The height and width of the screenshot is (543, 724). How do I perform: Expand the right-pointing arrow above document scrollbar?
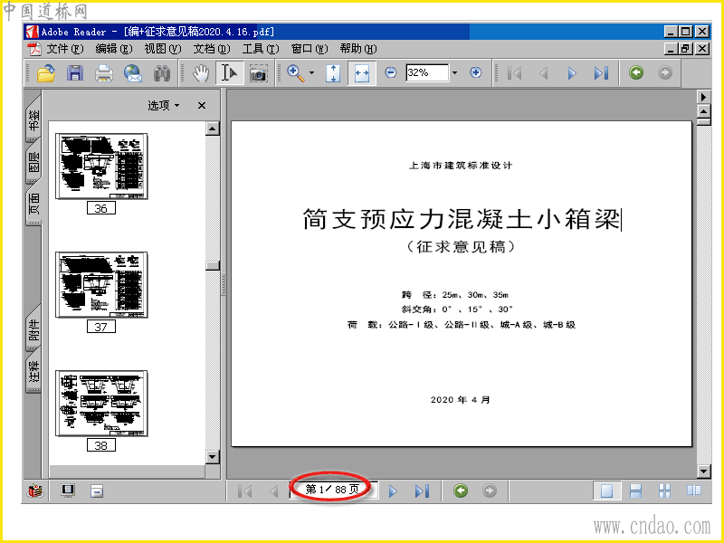coord(703,97)
